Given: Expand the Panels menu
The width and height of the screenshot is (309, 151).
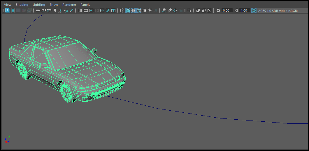Looking at the screenshot, I should [x=85, y=5].
